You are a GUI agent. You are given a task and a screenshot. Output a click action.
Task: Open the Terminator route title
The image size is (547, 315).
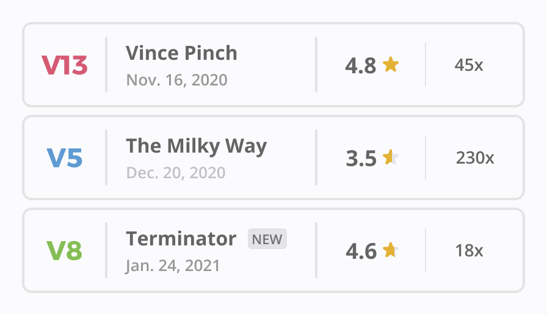[181, 239]
